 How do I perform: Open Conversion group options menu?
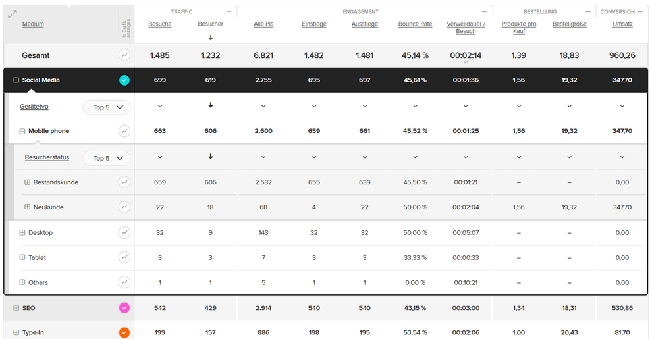click(x=640, y=11)
